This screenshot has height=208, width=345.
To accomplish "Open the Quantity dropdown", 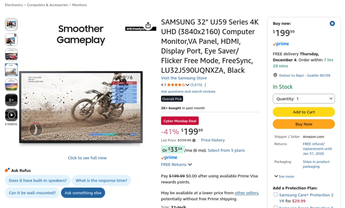I will point(304,98).
